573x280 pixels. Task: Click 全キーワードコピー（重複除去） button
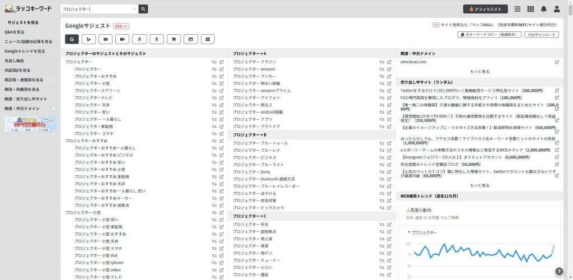[489, 35]
